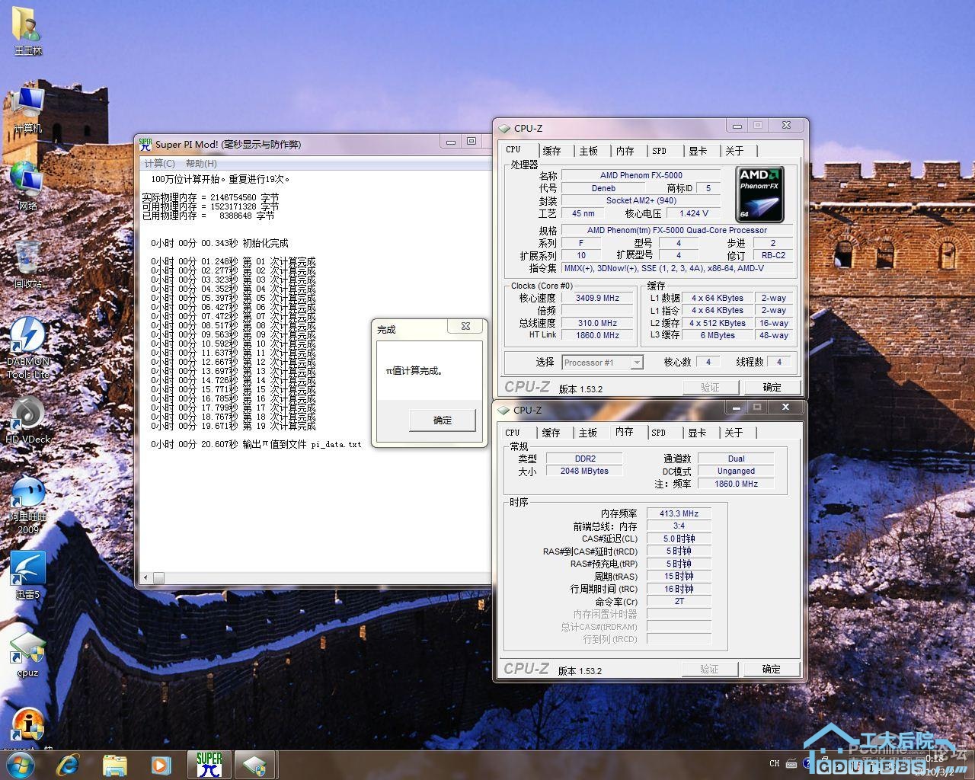The image size is (975, 780).
Task: Click 确定 in the lower CPU-Z window
Action: (x=772, y=669)
